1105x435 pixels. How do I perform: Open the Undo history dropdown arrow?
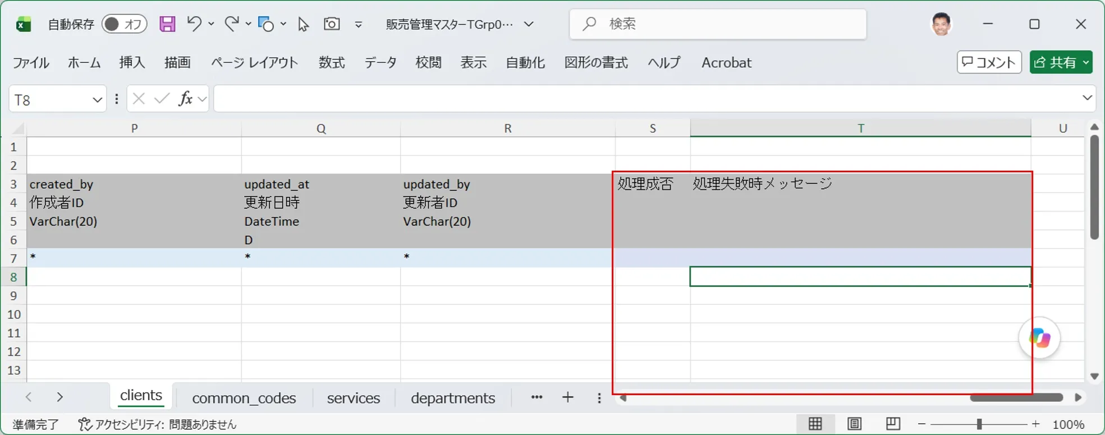pyautogui.click(x=211, y=24)
